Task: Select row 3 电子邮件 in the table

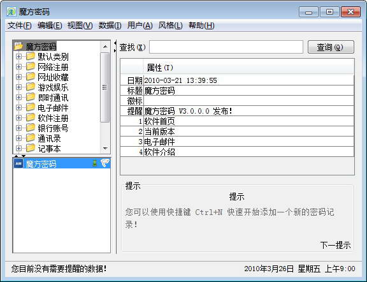Action: [237, 142]
